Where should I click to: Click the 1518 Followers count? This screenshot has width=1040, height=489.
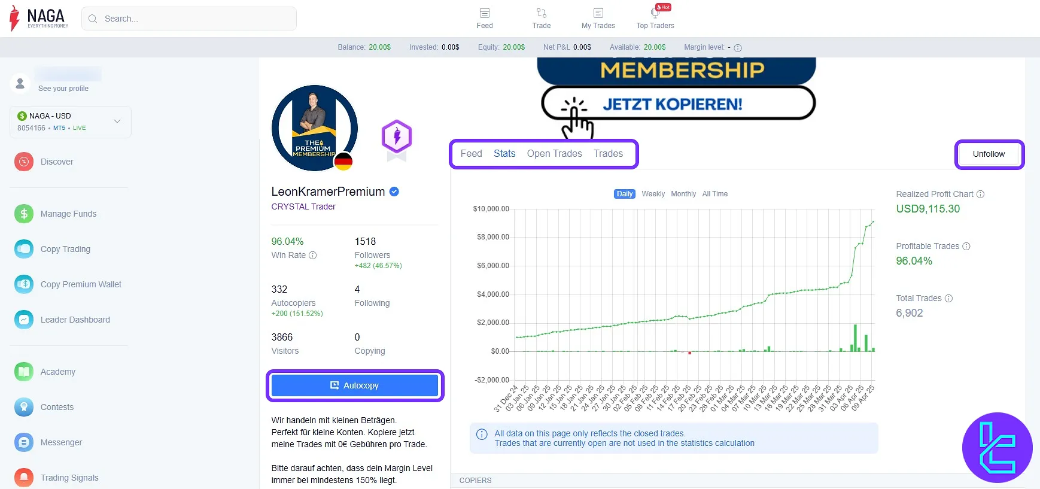(365, 242)
